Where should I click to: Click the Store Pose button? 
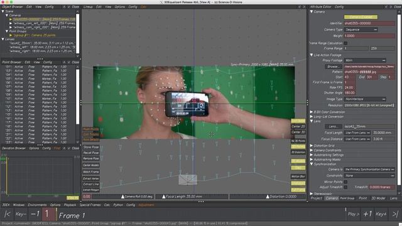pyautogui.click(x=91, y=147)
